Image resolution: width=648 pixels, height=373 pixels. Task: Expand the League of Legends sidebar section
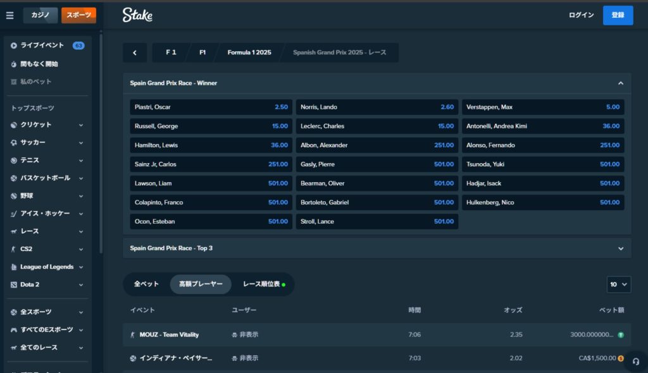click(81, 267)
